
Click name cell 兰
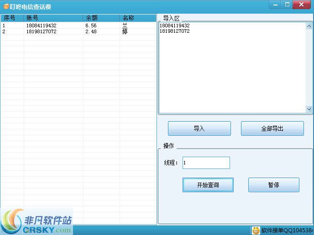[x=125, y=26]
